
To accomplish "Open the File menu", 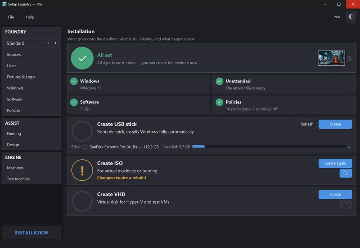I will tap(11, 17).
